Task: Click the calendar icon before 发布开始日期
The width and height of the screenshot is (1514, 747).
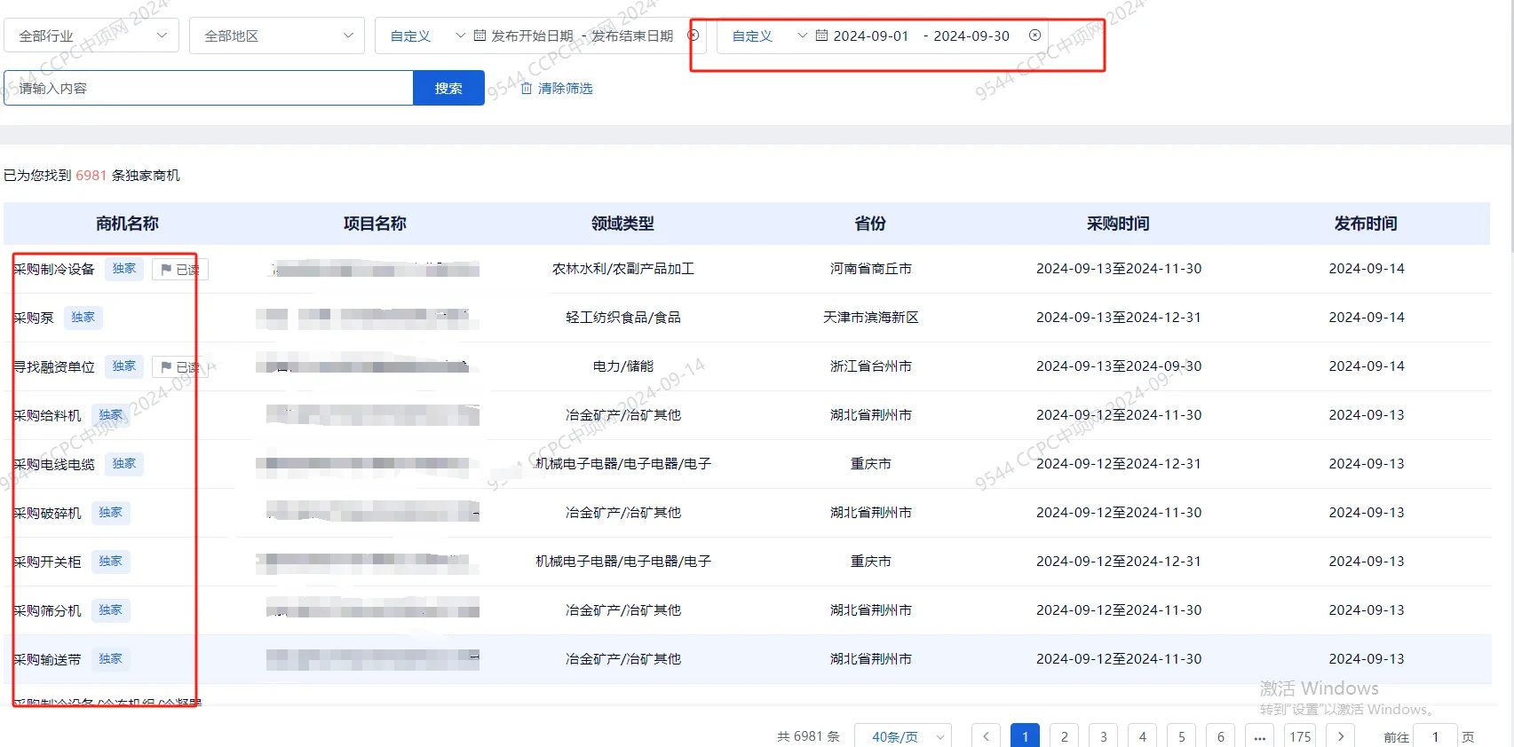Action: tap(480, 35)
